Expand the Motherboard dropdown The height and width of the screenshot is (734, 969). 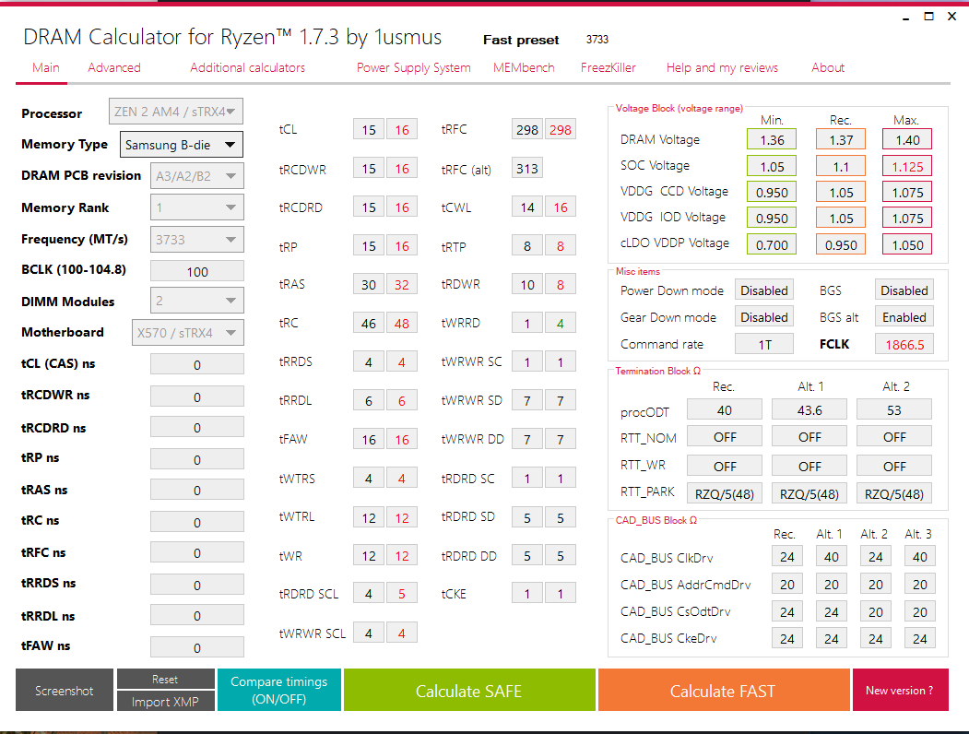(188, 333)
